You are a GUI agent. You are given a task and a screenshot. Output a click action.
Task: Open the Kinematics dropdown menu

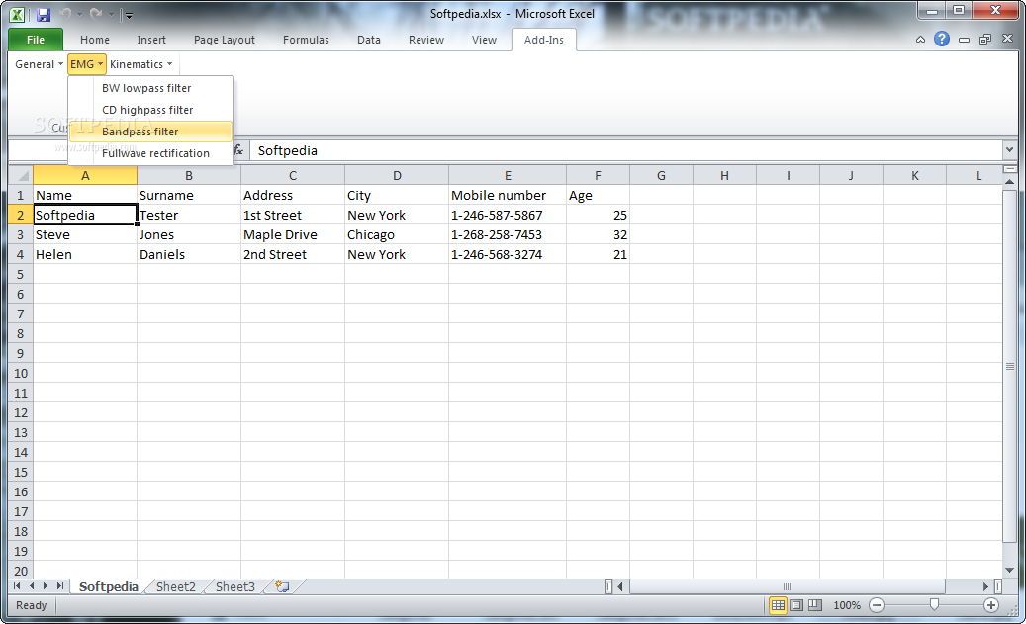140,64
